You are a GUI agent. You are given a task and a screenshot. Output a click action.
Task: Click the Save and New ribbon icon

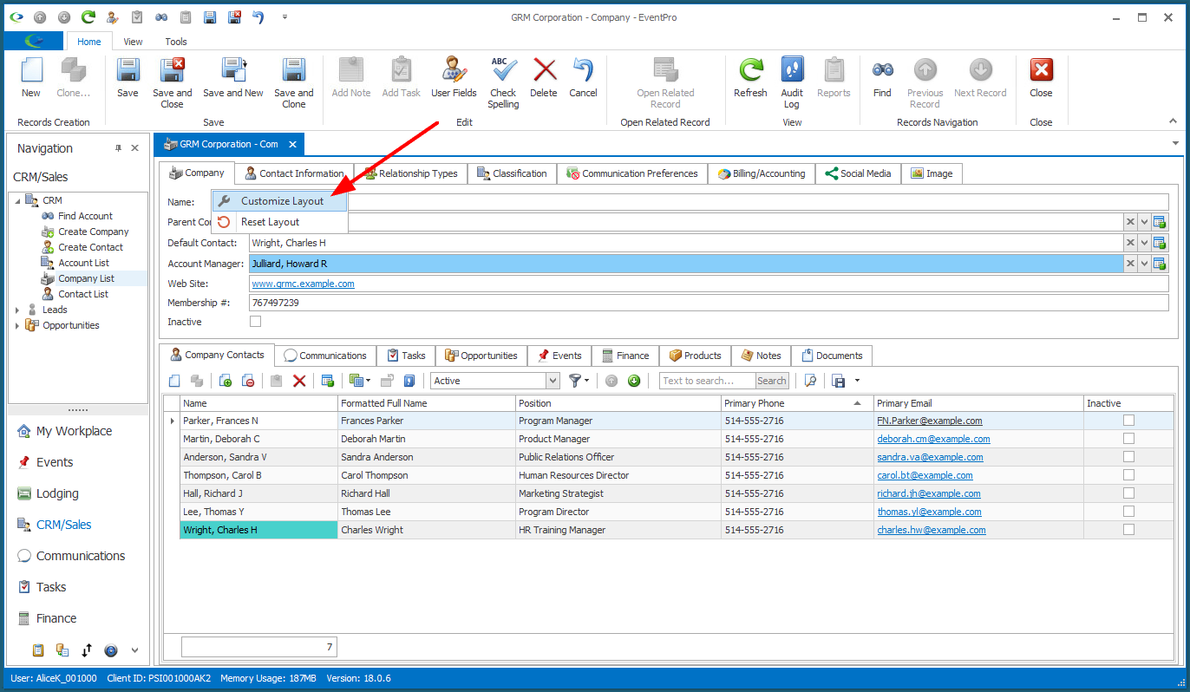[x=233, y=70]
